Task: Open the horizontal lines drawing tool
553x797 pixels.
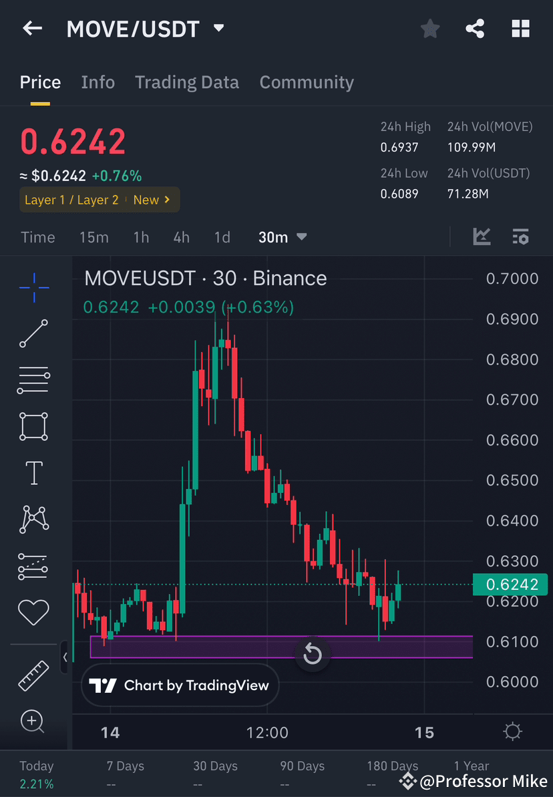Action: point(33,380)
